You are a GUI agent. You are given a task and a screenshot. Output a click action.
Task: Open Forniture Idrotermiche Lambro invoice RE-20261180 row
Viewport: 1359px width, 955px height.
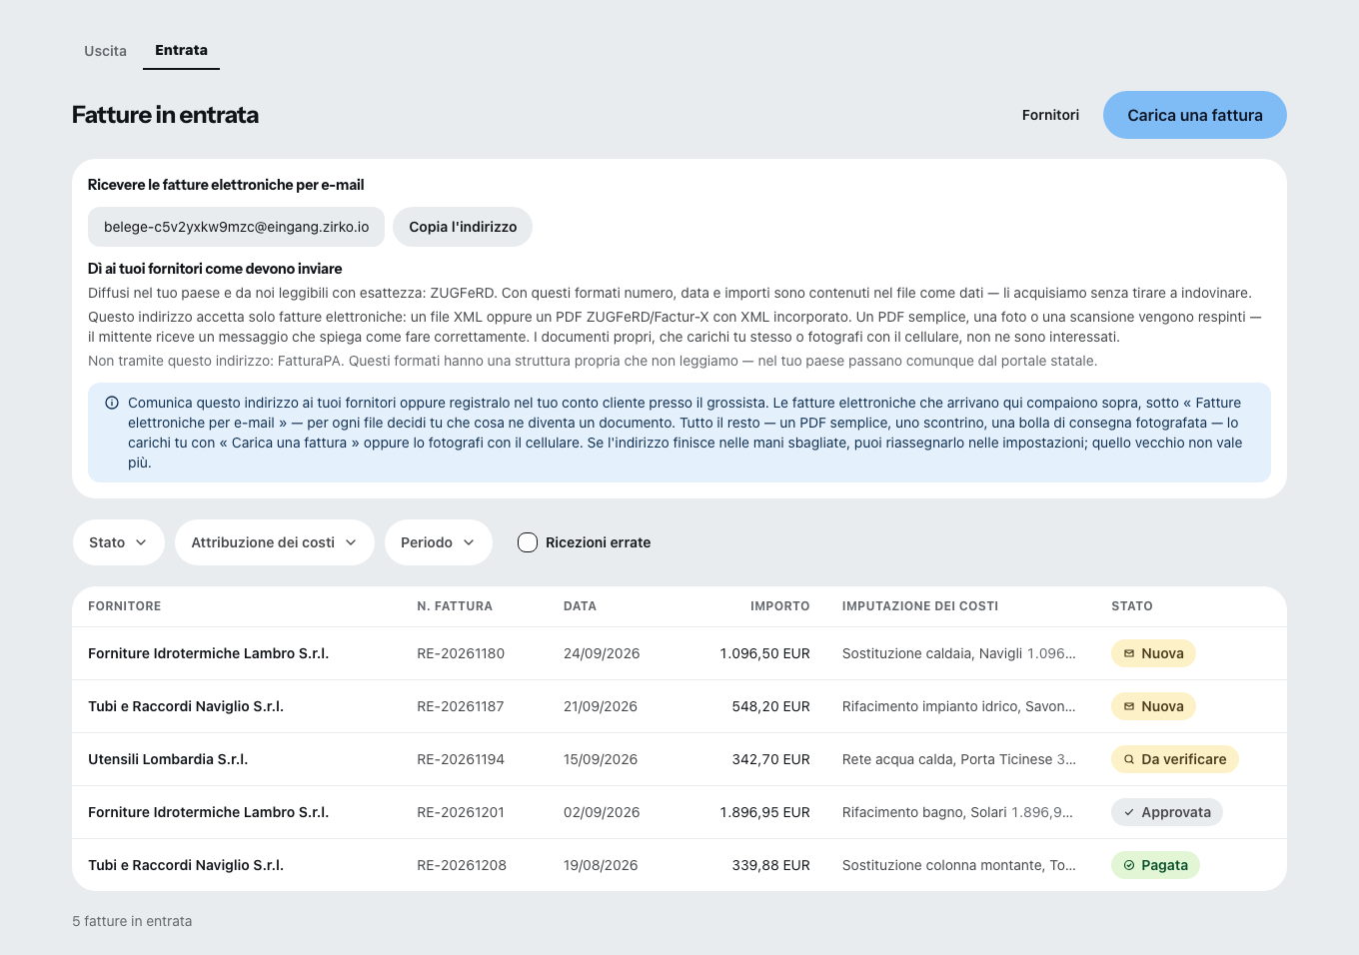click(679, 653)
